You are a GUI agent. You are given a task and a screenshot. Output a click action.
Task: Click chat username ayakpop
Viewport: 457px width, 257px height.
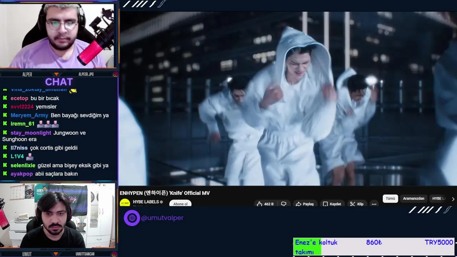(22, 174)
